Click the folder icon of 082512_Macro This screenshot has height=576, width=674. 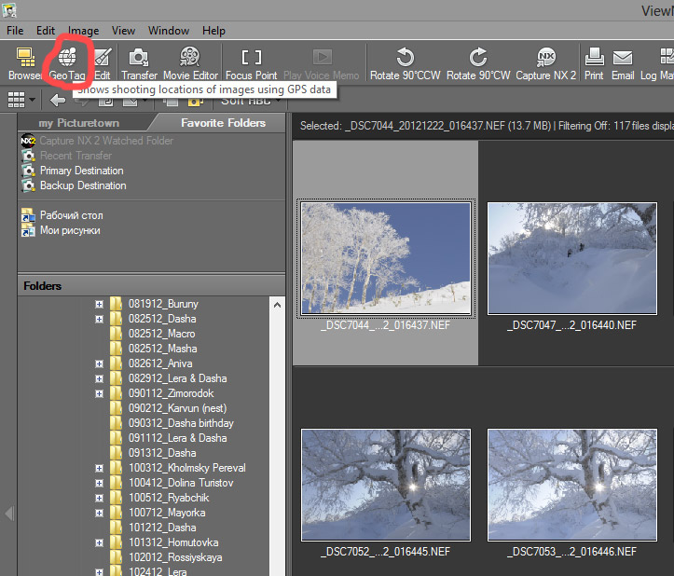point(116,334)
